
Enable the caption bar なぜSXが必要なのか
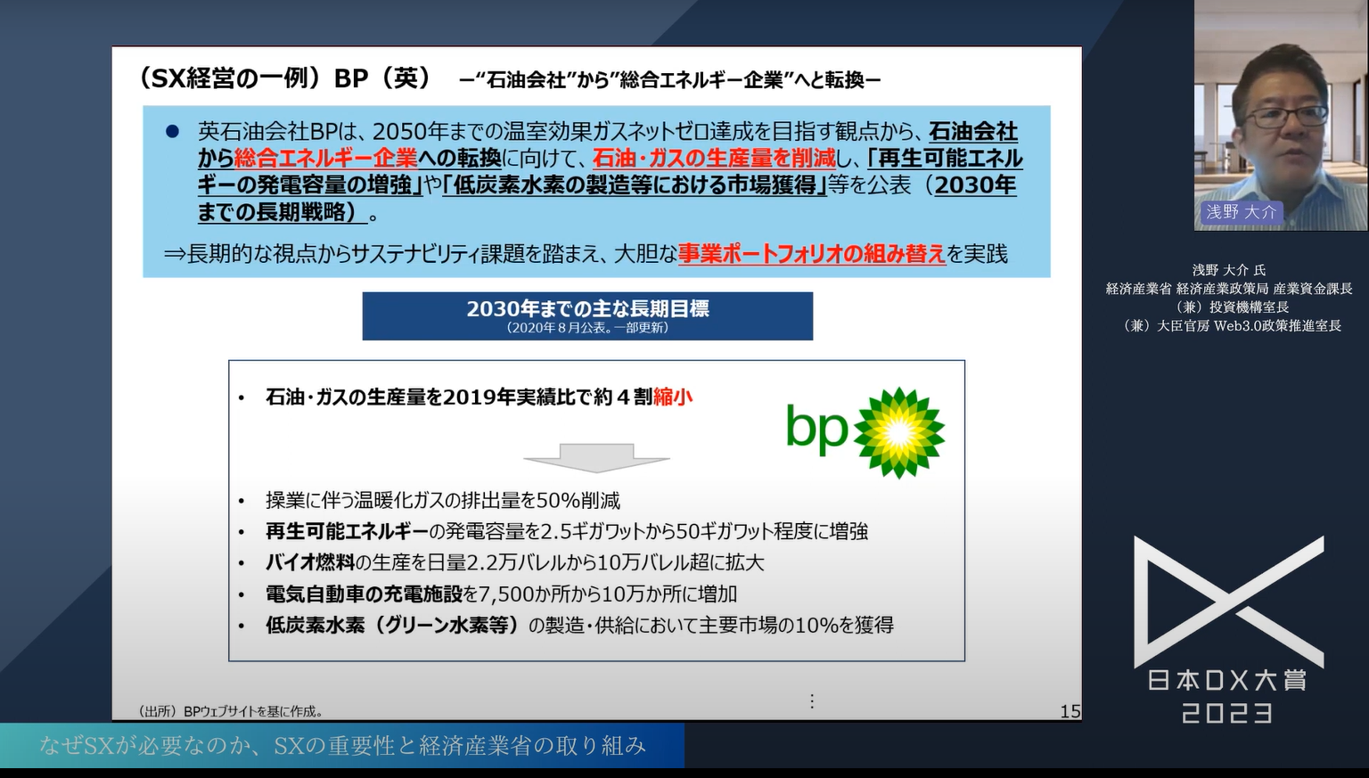[341, 749]
